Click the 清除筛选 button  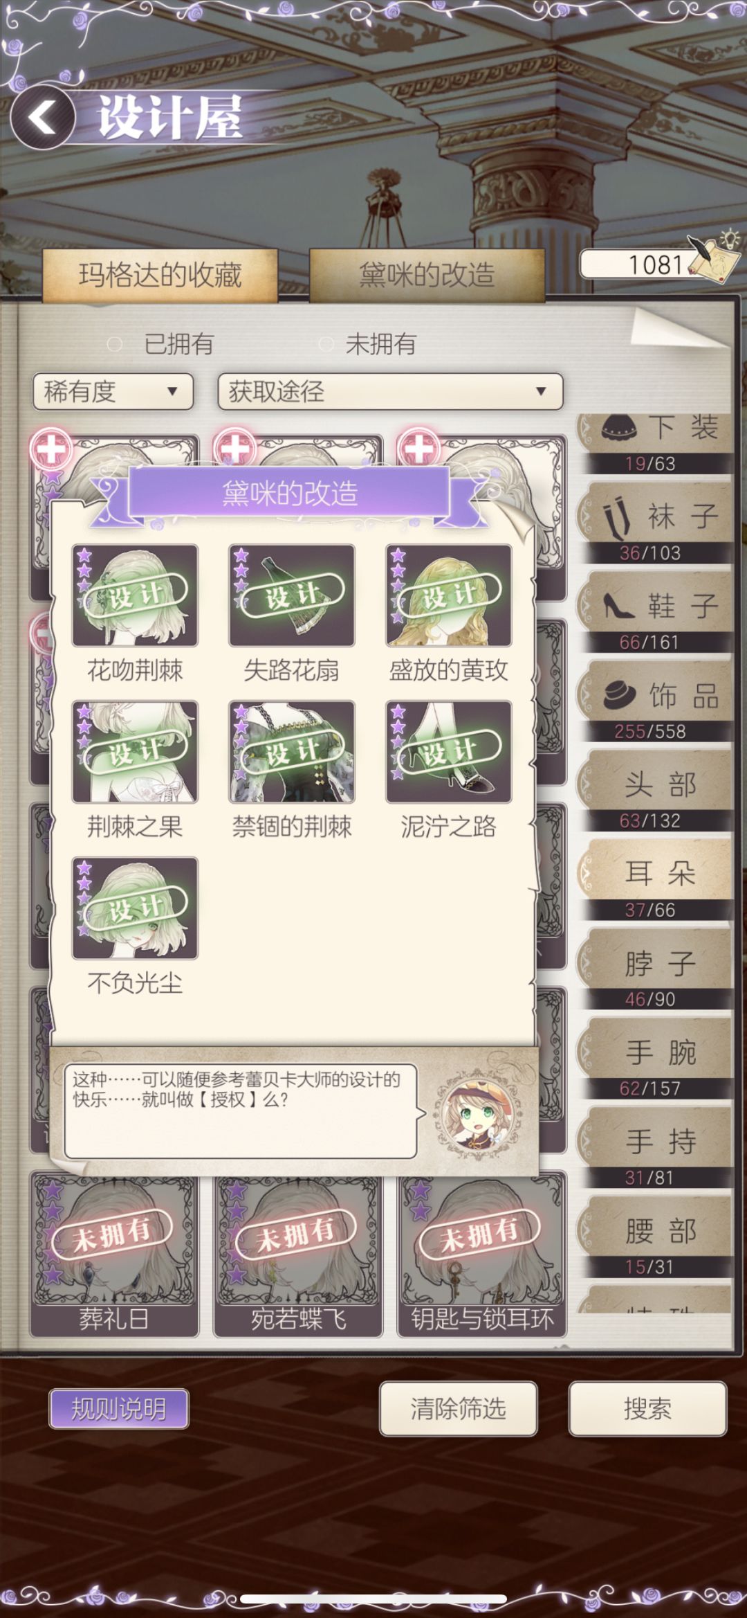pyautogui.click(x=458, y=1408)
